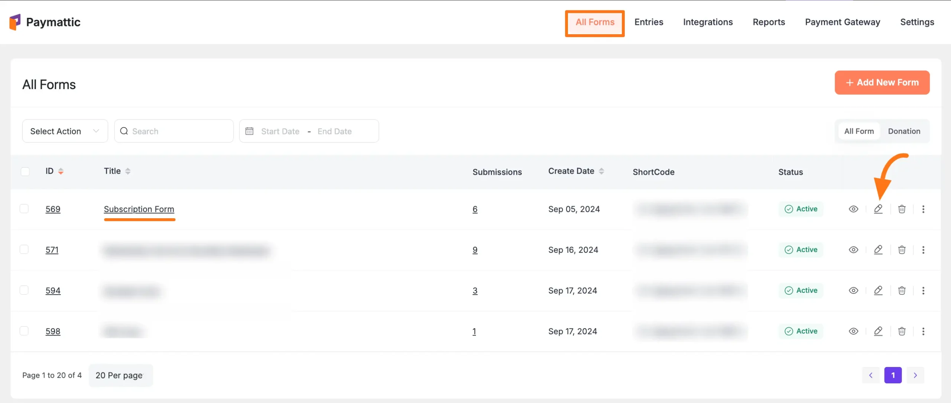
Task: Click the edit pencil icon for Subscription Form
Action: 878,209
